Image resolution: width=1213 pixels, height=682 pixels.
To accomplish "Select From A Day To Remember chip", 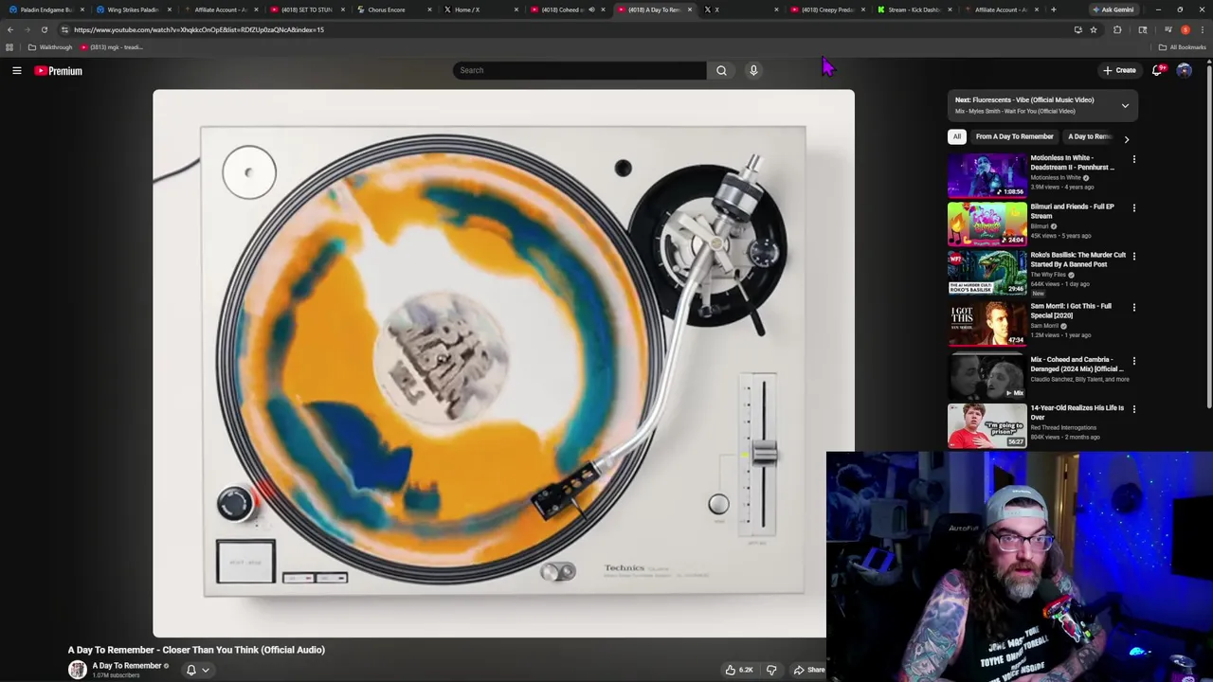I will tap(1014, 136).
